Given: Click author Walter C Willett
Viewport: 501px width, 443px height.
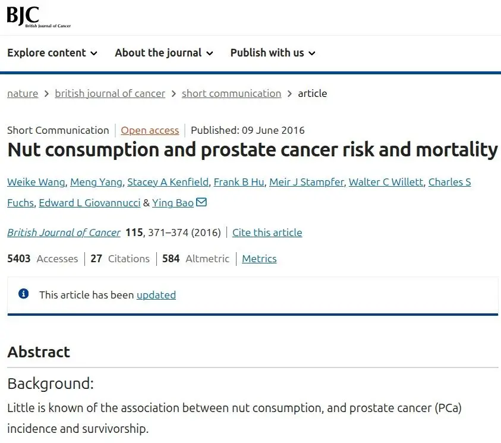Looking at the screenshot, I should pos(386,182).
